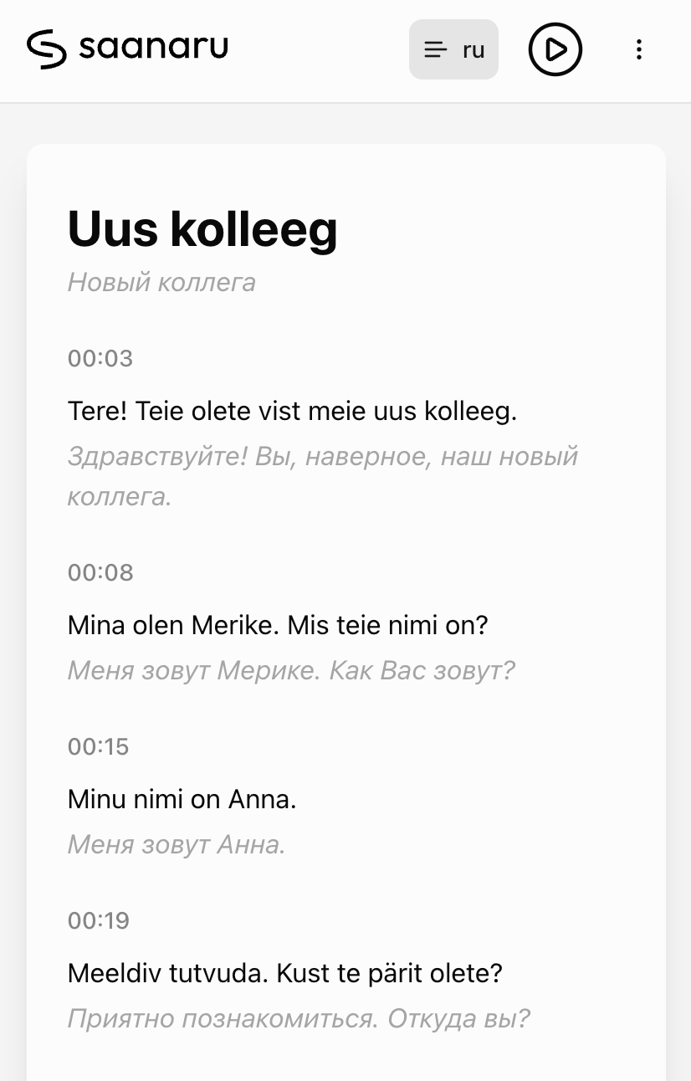Play the lesson audio
This screenshot has height=1081, width=691.
click(x=555, y=49)
